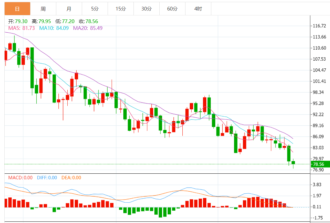Viewport: 330px width, 223px height.
Task: Click the 3.83 MACD axis label
Action: point(317,184)
